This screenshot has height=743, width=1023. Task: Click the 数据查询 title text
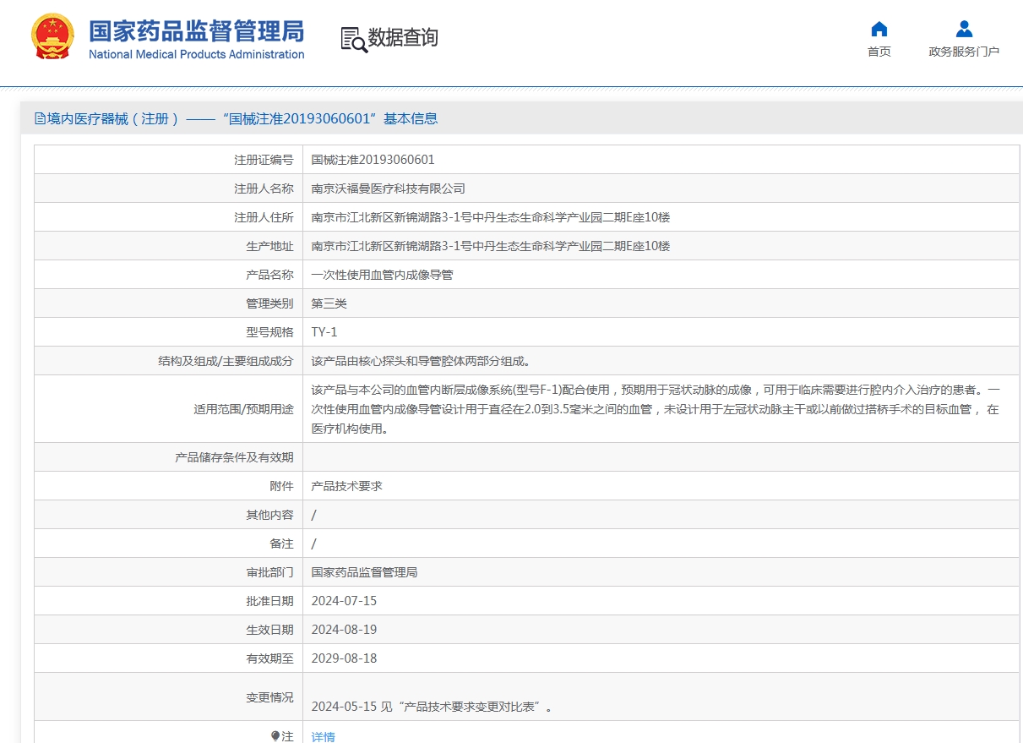403,38
